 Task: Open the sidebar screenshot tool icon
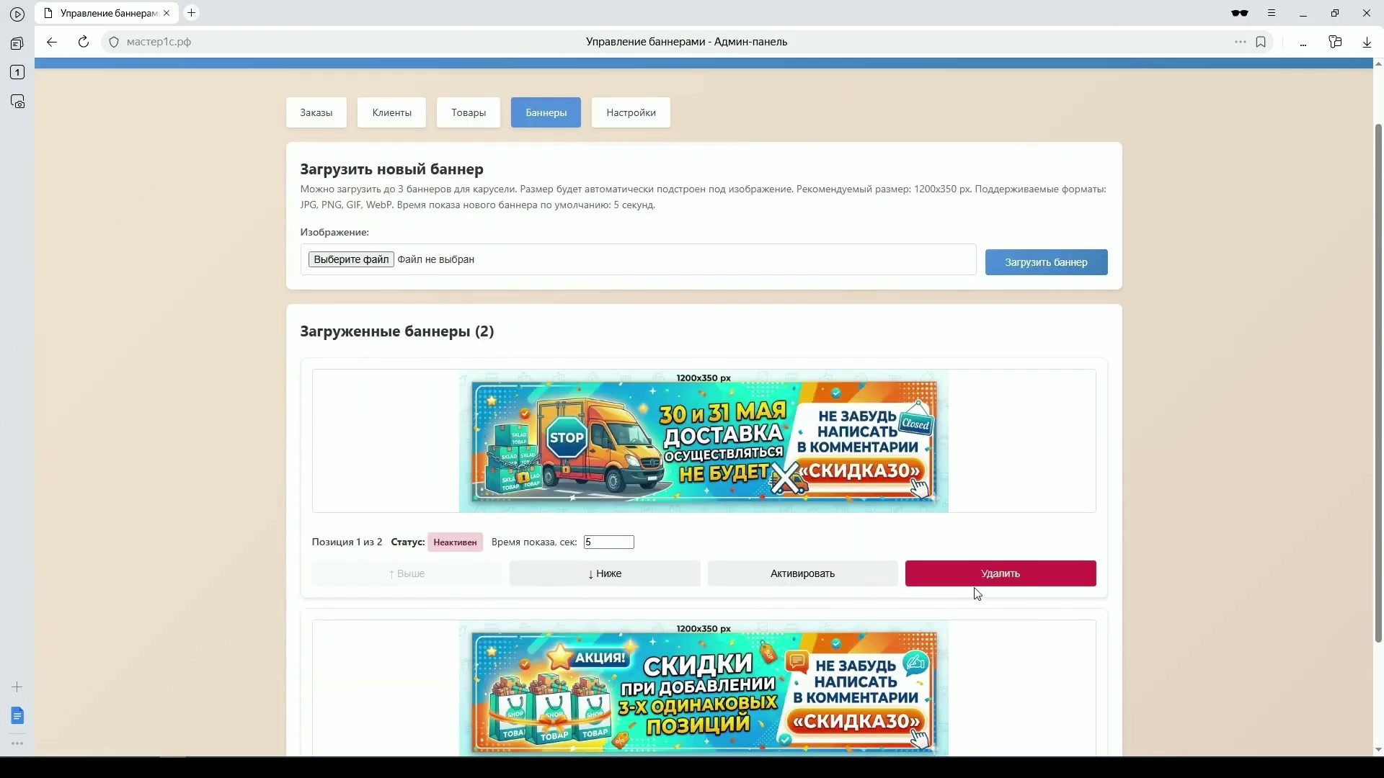17,102
